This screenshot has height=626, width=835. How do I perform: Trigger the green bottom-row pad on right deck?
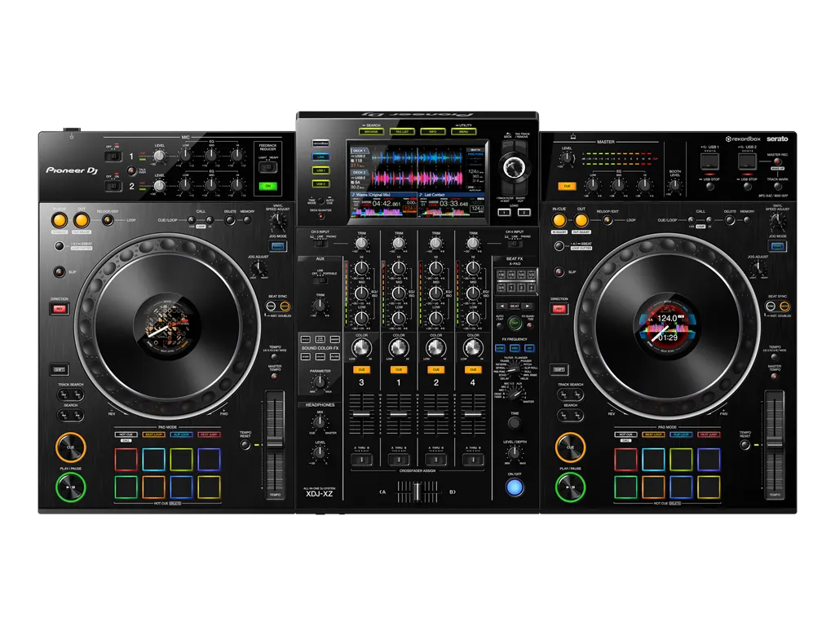[x=625, y=487]
